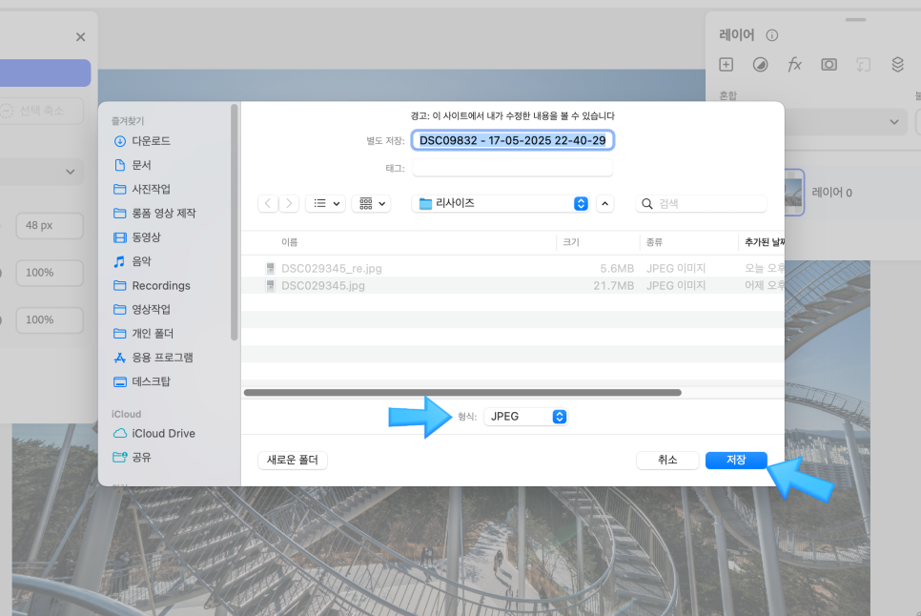Go forward with the right navigation arrow
The image size is (921, 616).
(x=289, y=203)
